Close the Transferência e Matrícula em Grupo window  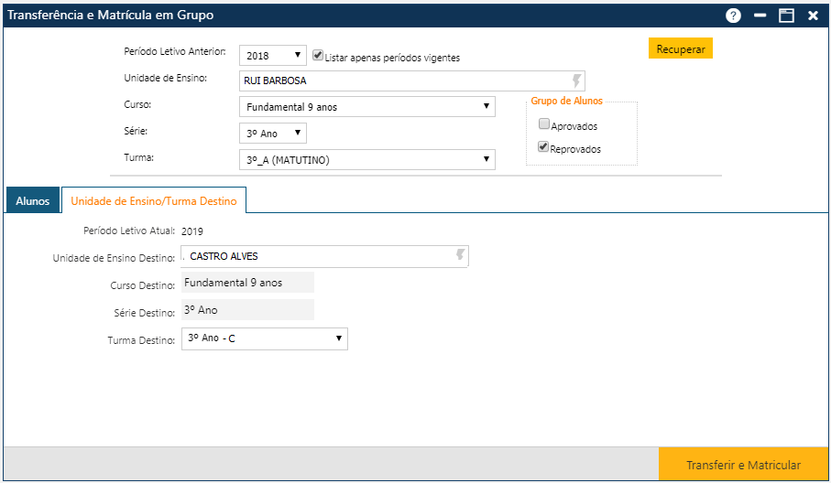813,16
